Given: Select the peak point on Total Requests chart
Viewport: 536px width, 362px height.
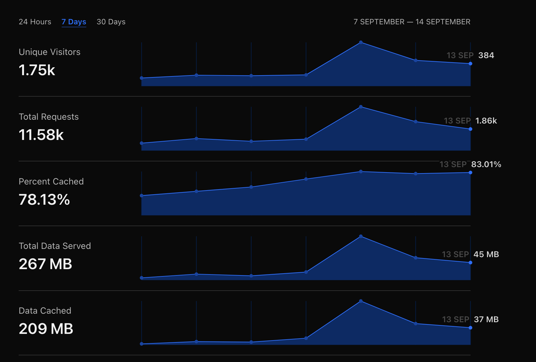Looking at the screenshot, I should (361, 107).
